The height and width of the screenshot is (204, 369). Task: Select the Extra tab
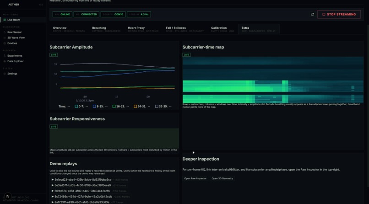click(259, 29)
